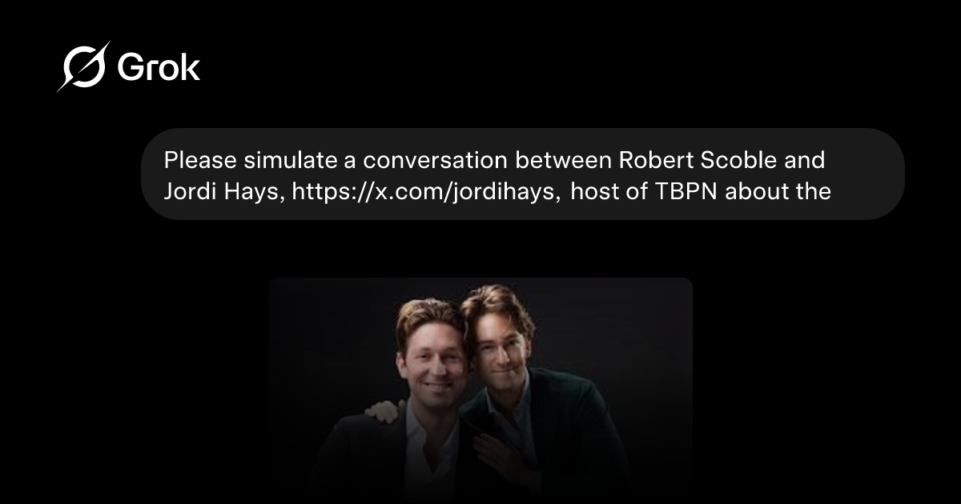Image resolution: width=961 pixels, height=504 pixels.
Task: Select the user prompt message bubble
Action: (x=523, y=174)
